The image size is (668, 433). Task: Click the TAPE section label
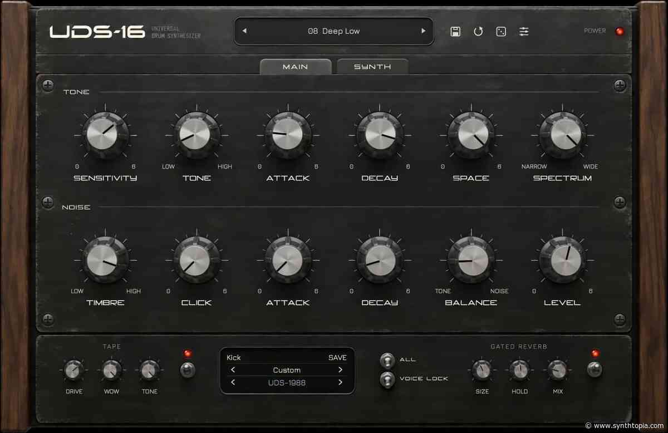(111, 347)
